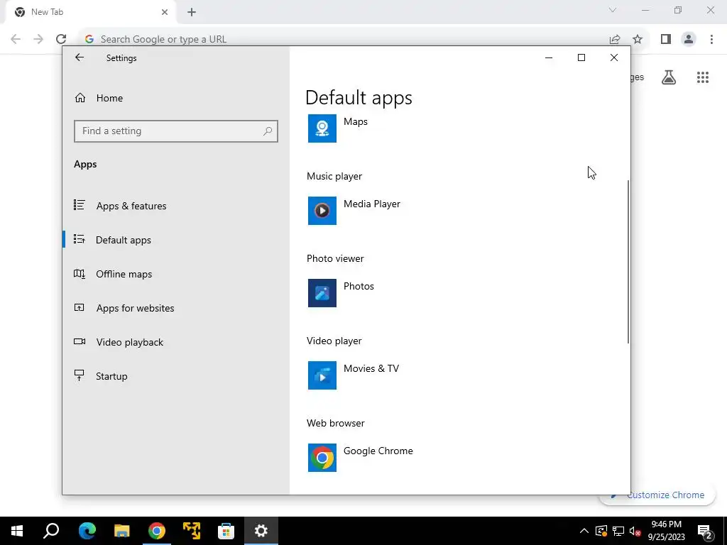
Task: Open the network tray icon
Action: click(618, 531)
